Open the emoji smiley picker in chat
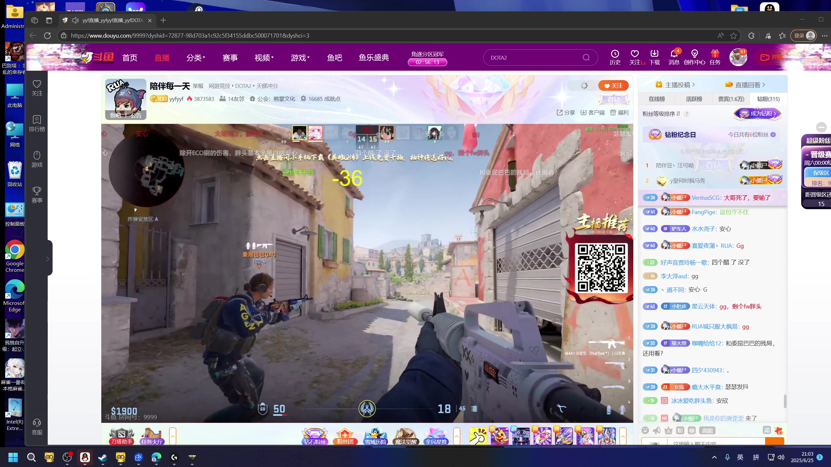The image size is (831, 467). pos(645,430)
